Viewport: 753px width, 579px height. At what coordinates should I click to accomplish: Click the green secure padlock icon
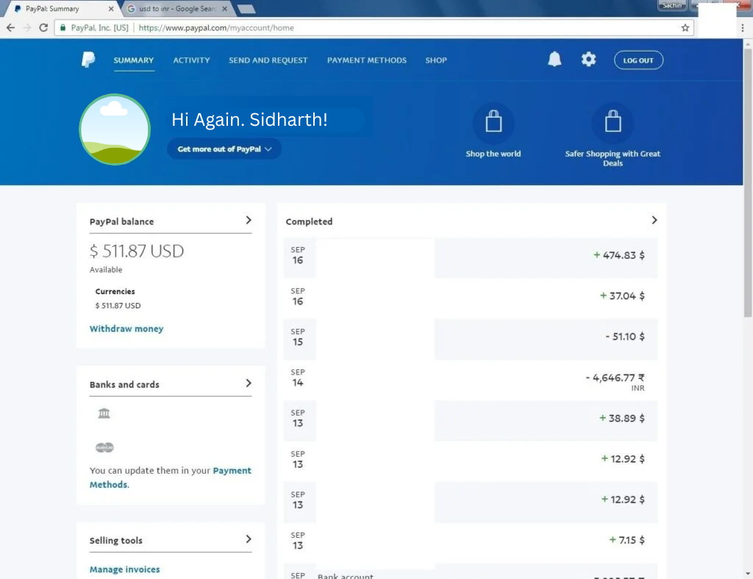tap(63, 28)
